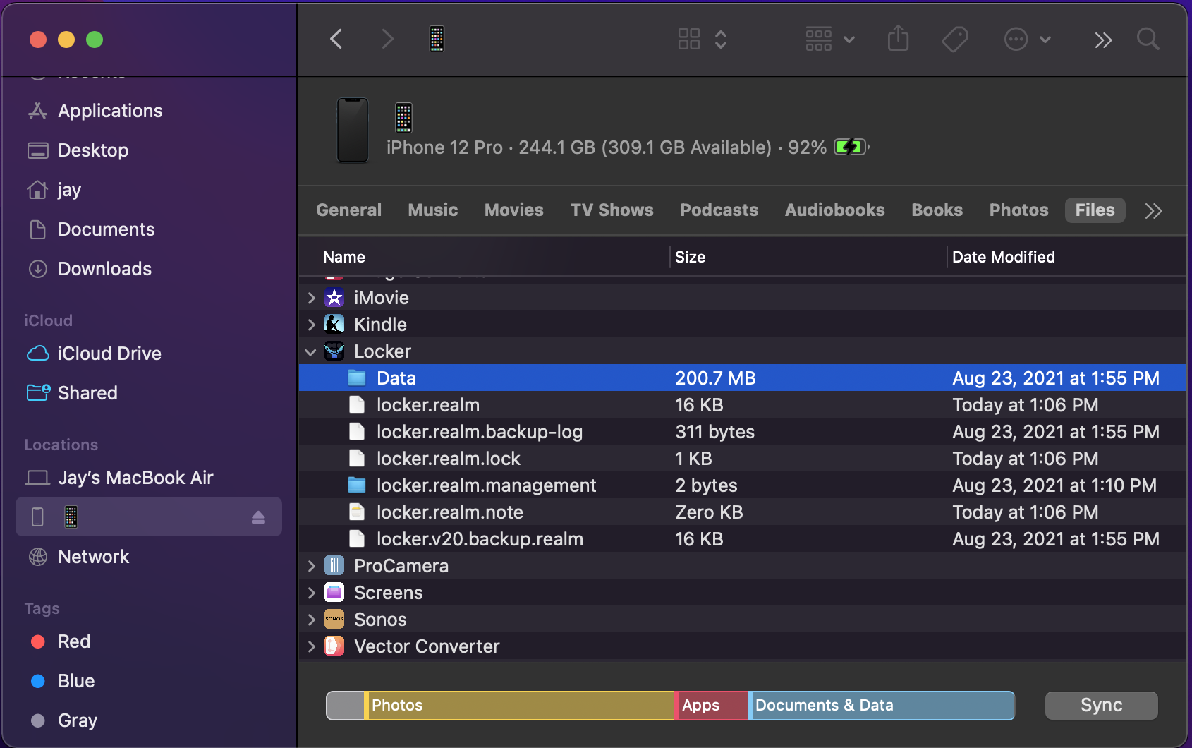1192x748 pixels.
Task: Expand the Kindle app disclosure arrow
Action: tap(311, 325)
